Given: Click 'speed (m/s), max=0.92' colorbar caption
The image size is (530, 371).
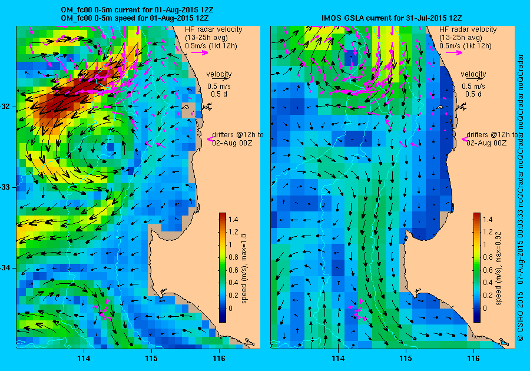Looking at the screenshot, I should click(499, 269).
